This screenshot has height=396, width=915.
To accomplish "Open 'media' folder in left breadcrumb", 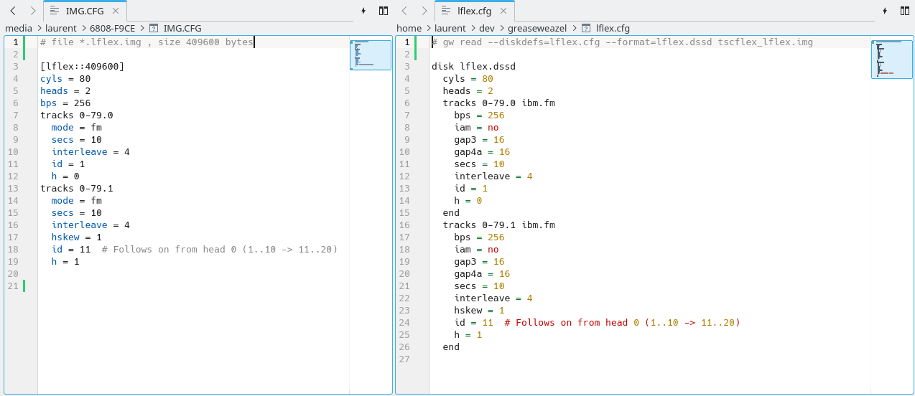I will point(19,28).
